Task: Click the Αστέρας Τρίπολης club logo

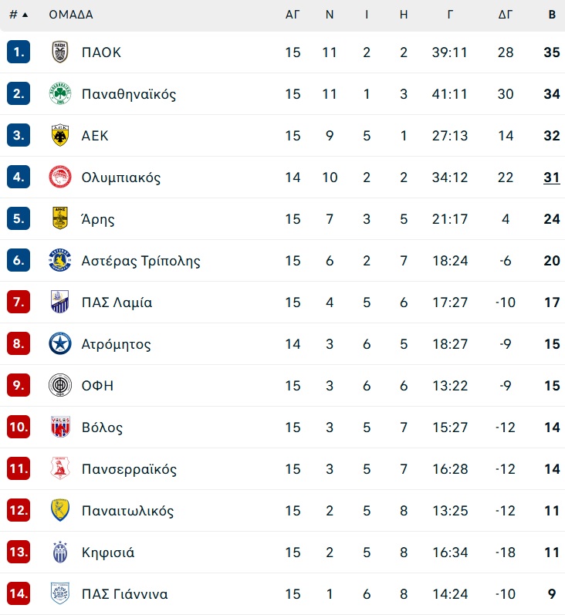Action: point(60,261)
